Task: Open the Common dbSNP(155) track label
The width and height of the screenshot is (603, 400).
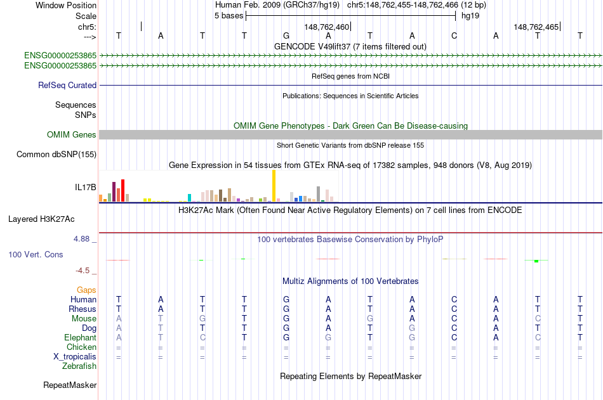Action: click(x=56, y=154)
